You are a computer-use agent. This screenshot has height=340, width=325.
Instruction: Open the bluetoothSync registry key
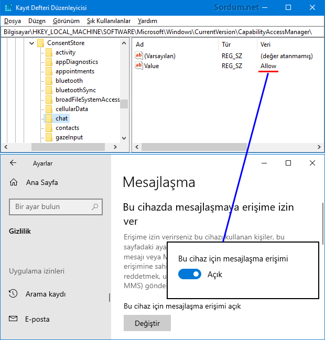pyautogui.click(x=75, y=90)
